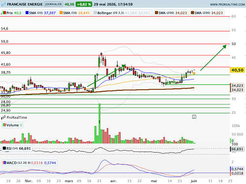The width and height of the screenshot is (246, 184).
Task: Open the JOURNALIER timeframe selector
Action: point(54,4)
